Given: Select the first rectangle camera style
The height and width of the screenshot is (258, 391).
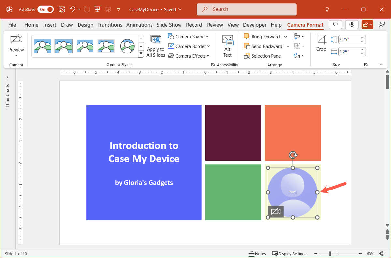Looking at the screenshot, I should point(42,46).
